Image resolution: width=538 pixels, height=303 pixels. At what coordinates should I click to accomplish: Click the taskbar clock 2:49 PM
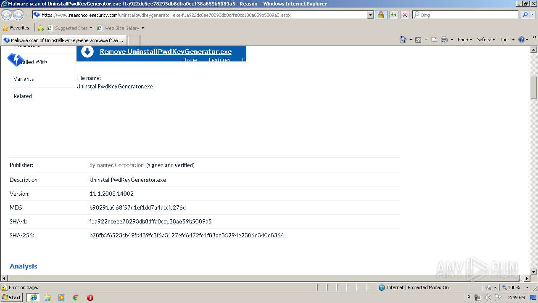[516, 298]
